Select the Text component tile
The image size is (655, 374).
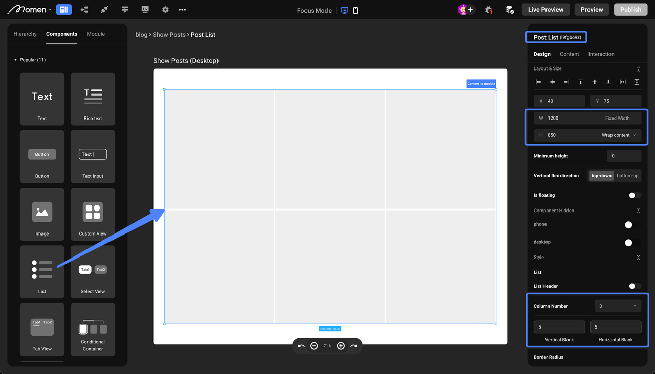pyautogui.click(x=42, y=99)
